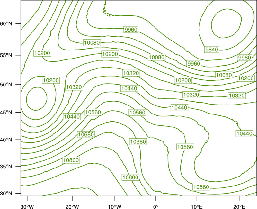This screenshot has width=257, height=209.
Task: Select the 35°N latitude label
Action: (x=6, y=167)
